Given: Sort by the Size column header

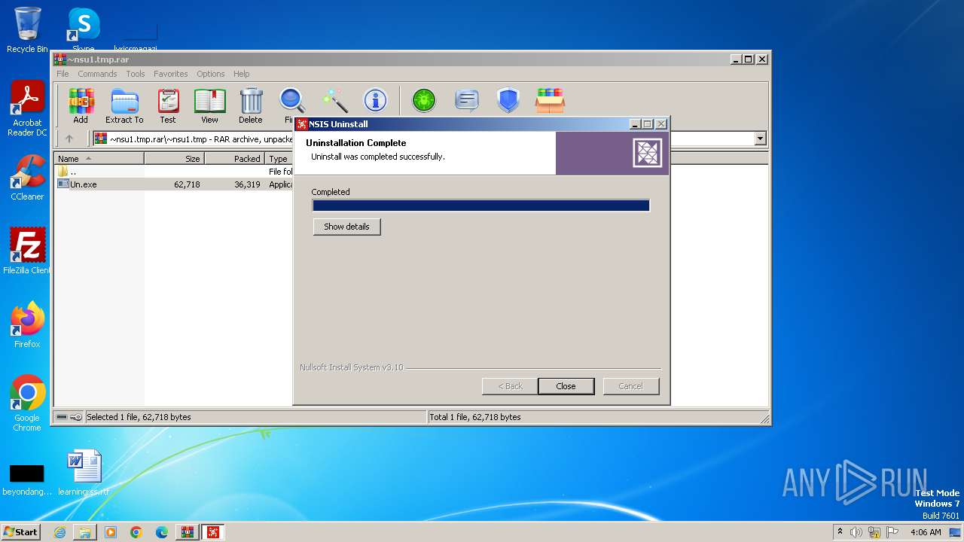Looking at the screenshot, I should pyautogui.click(x=174, y=159).
